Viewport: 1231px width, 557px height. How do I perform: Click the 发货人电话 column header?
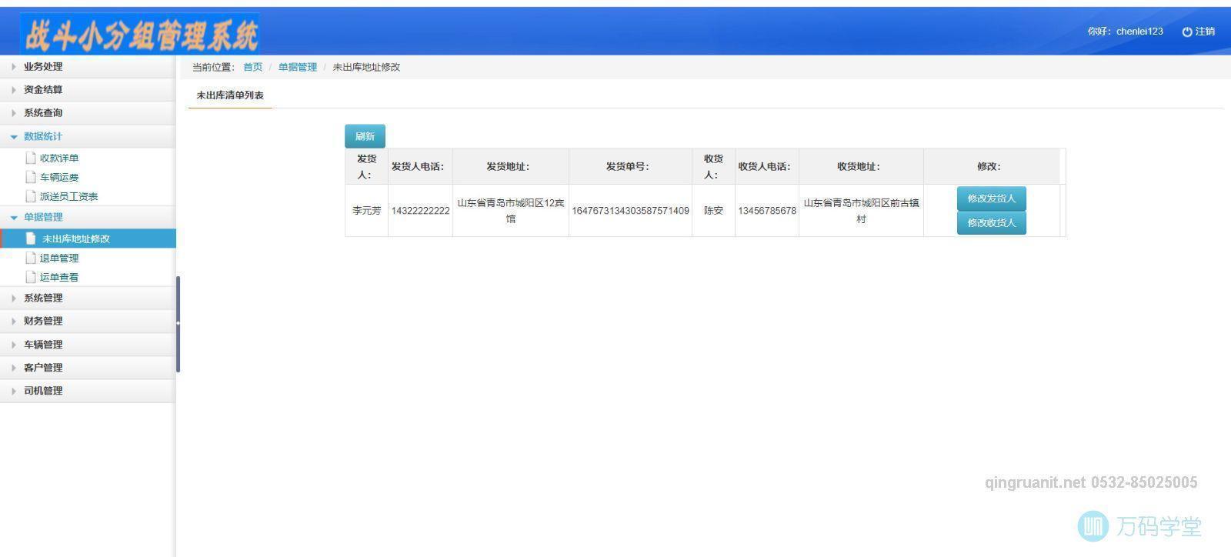(420, 166)
